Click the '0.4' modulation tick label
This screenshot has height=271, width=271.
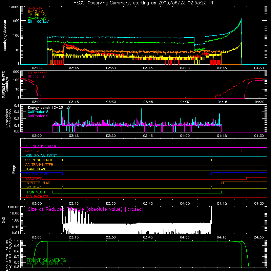17,106
